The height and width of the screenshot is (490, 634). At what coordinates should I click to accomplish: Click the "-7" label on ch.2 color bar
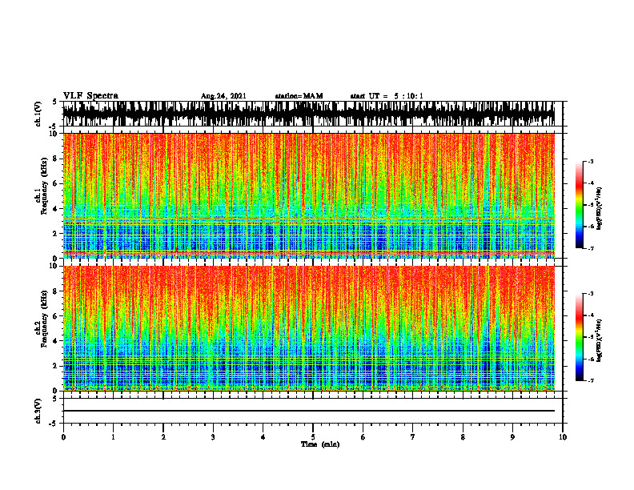coord(591,381)
